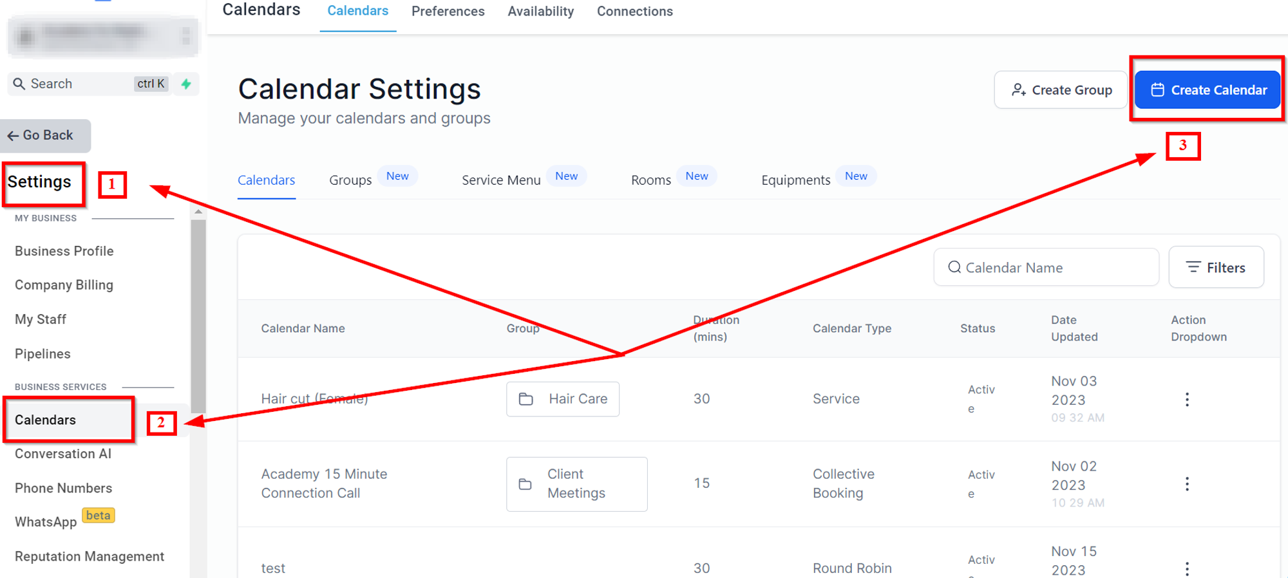Click the Create Calendar button

[1207, 90]
